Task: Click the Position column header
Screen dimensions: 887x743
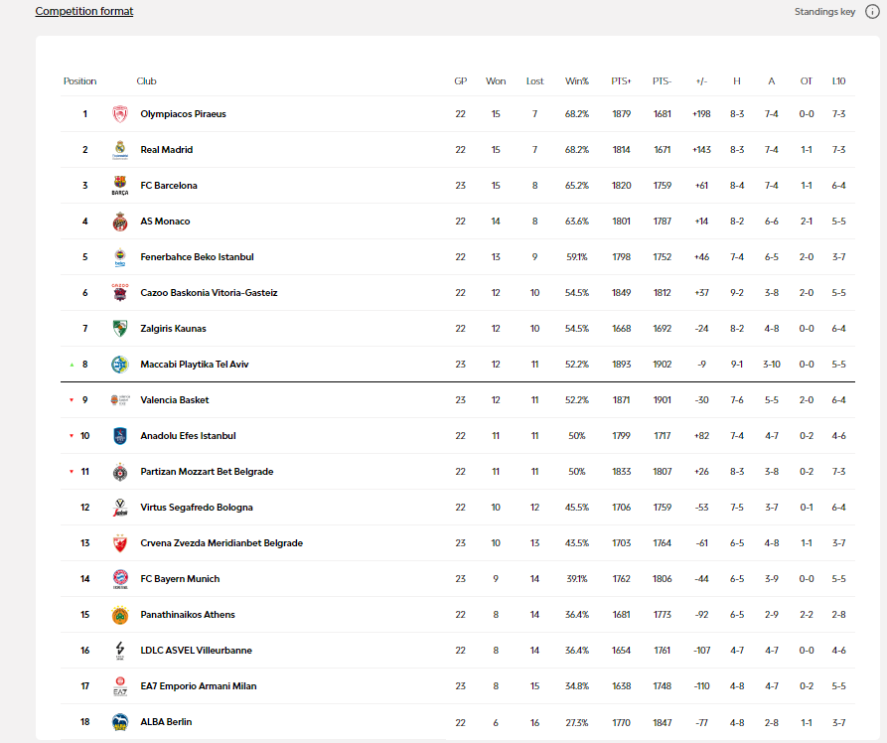Action: [80, 81]
